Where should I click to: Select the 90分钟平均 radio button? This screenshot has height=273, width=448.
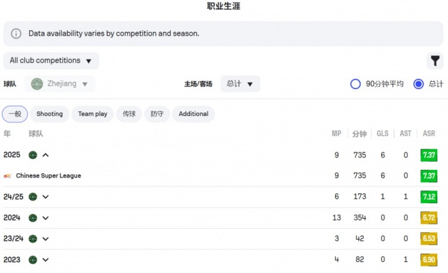(x=355, y=84)
